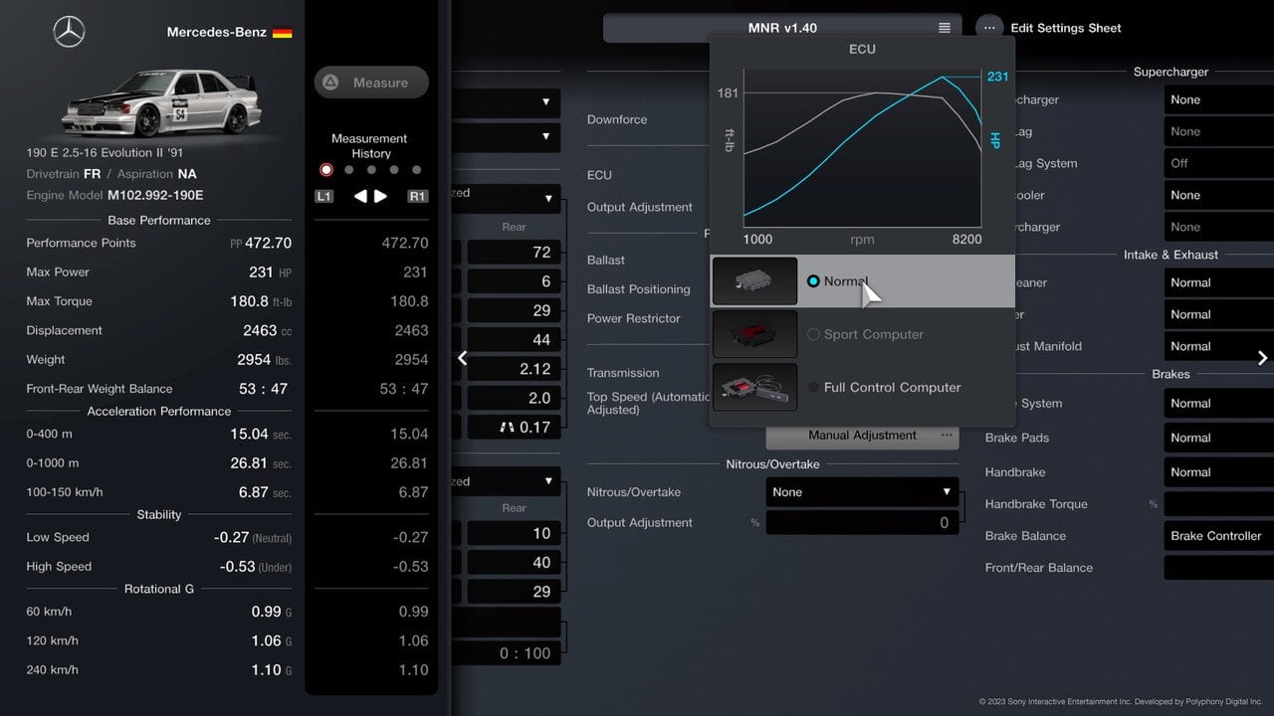
Task: Click the Max Power 231 HP value
Action: click(x=270, y=271)
